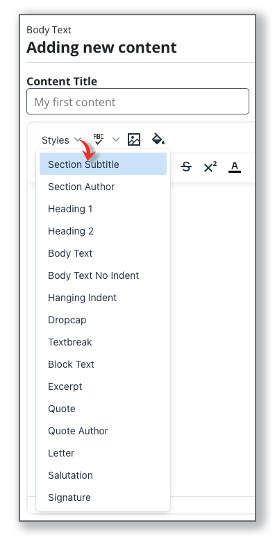Toggle superscript formatting
This screenshot has width=275, height=537.
pos(210,167)
